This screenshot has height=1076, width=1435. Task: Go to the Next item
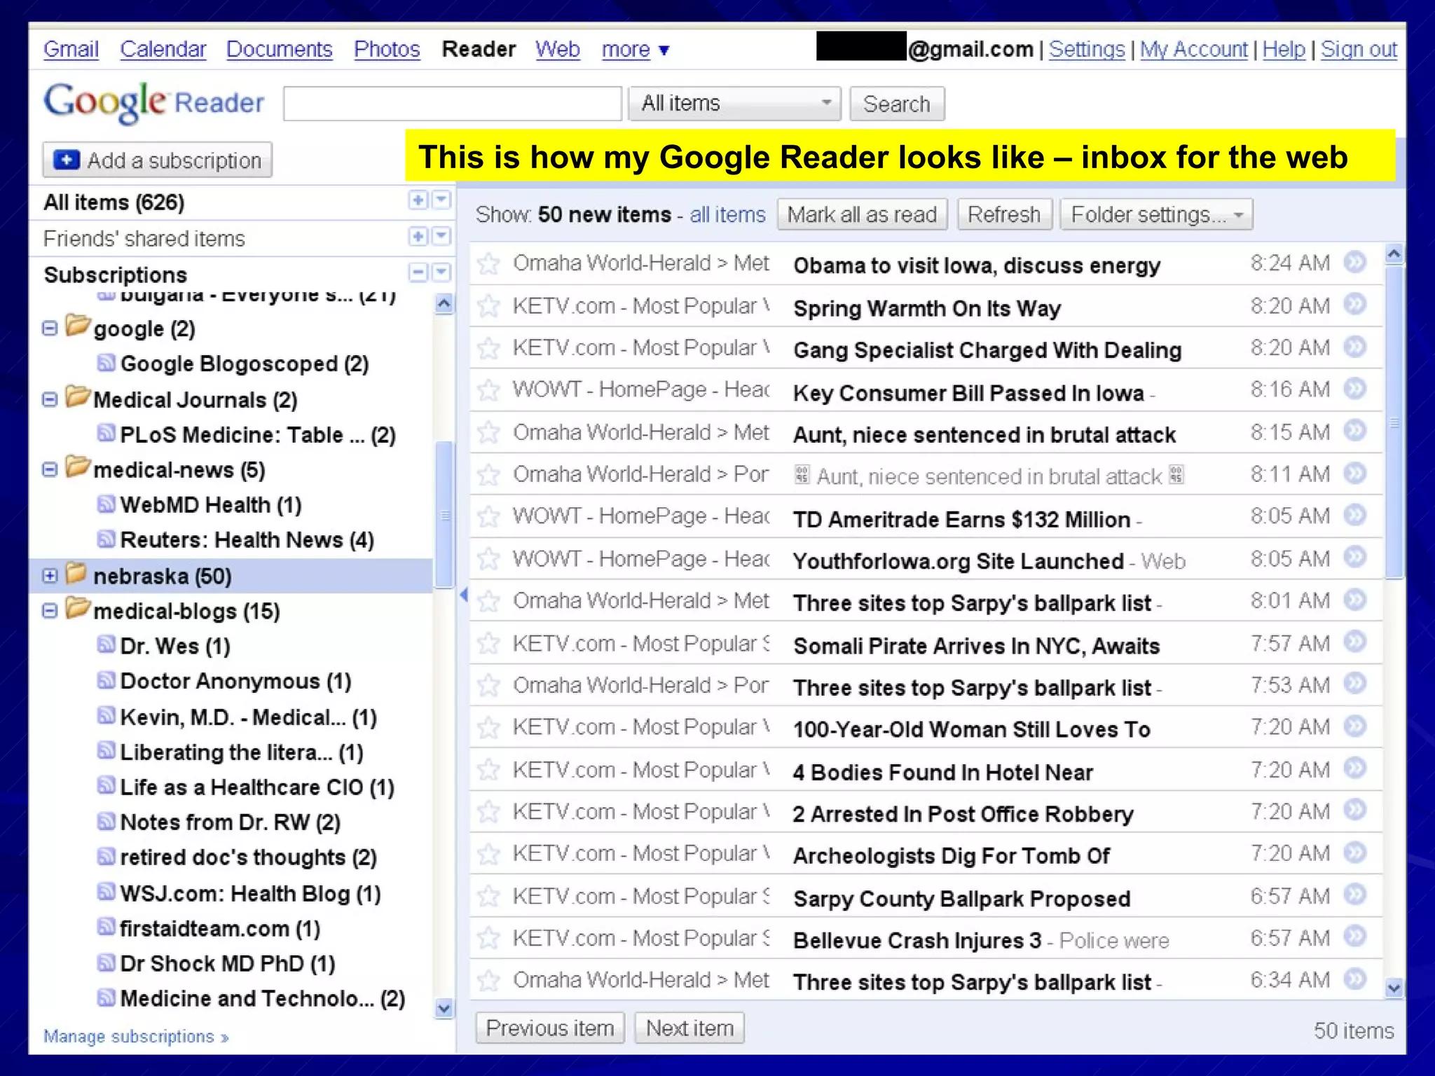[x=689, y=1028]
